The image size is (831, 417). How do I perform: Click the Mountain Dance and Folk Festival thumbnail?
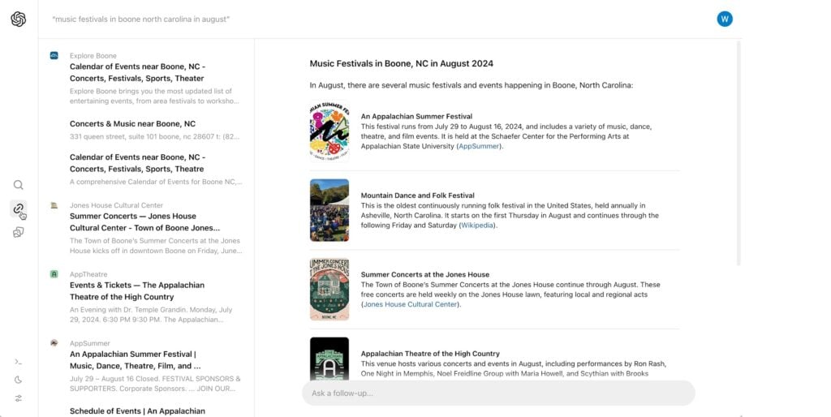coord(329,210)
